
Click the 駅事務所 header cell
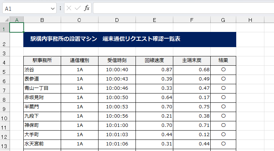tap(42, 61)
